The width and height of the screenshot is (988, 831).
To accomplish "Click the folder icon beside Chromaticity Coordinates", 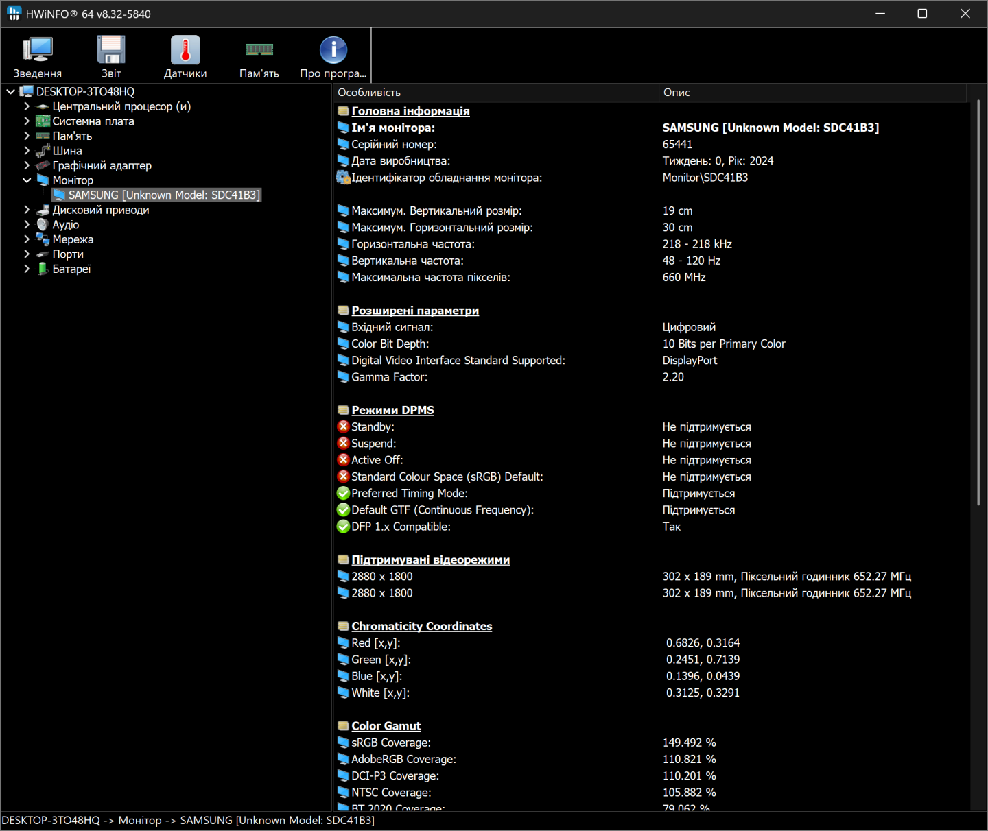I will [x=343, y=626].
